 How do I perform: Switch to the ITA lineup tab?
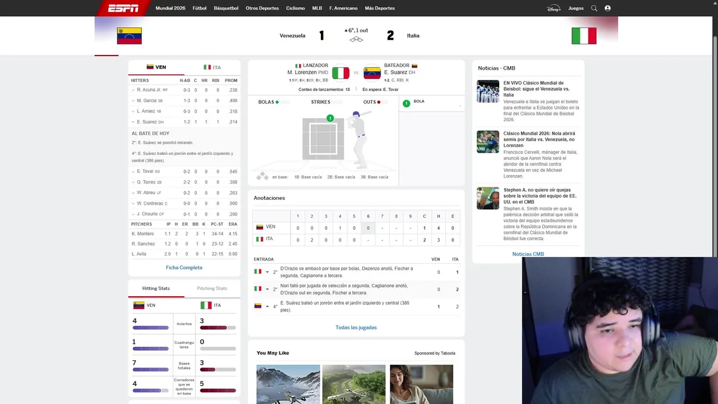pos(212,67)
